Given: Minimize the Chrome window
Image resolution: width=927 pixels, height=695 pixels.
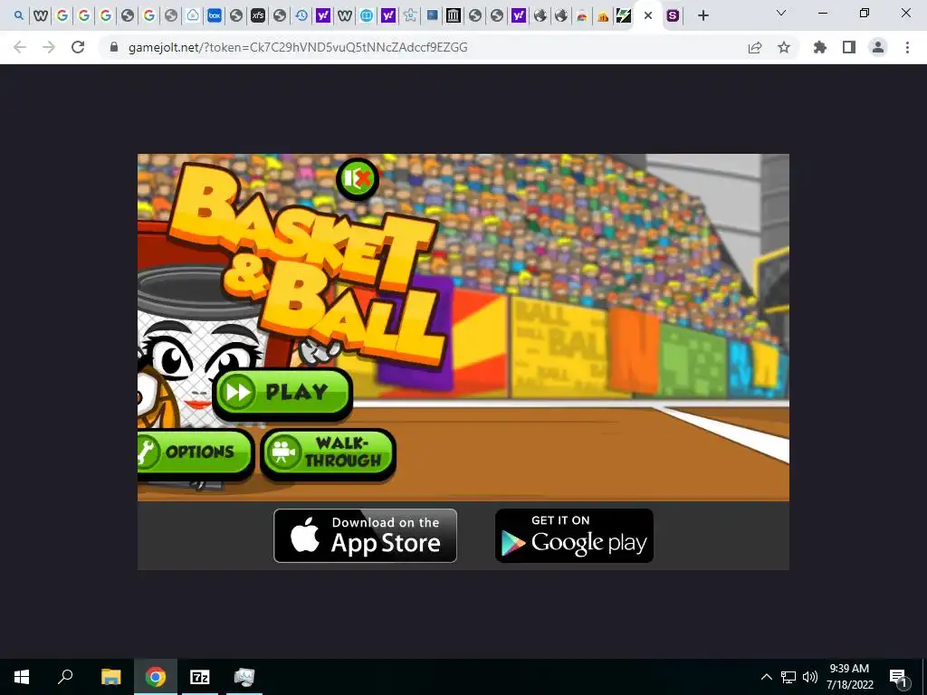Looking at the screenshot, I should [x=822, y=13].
